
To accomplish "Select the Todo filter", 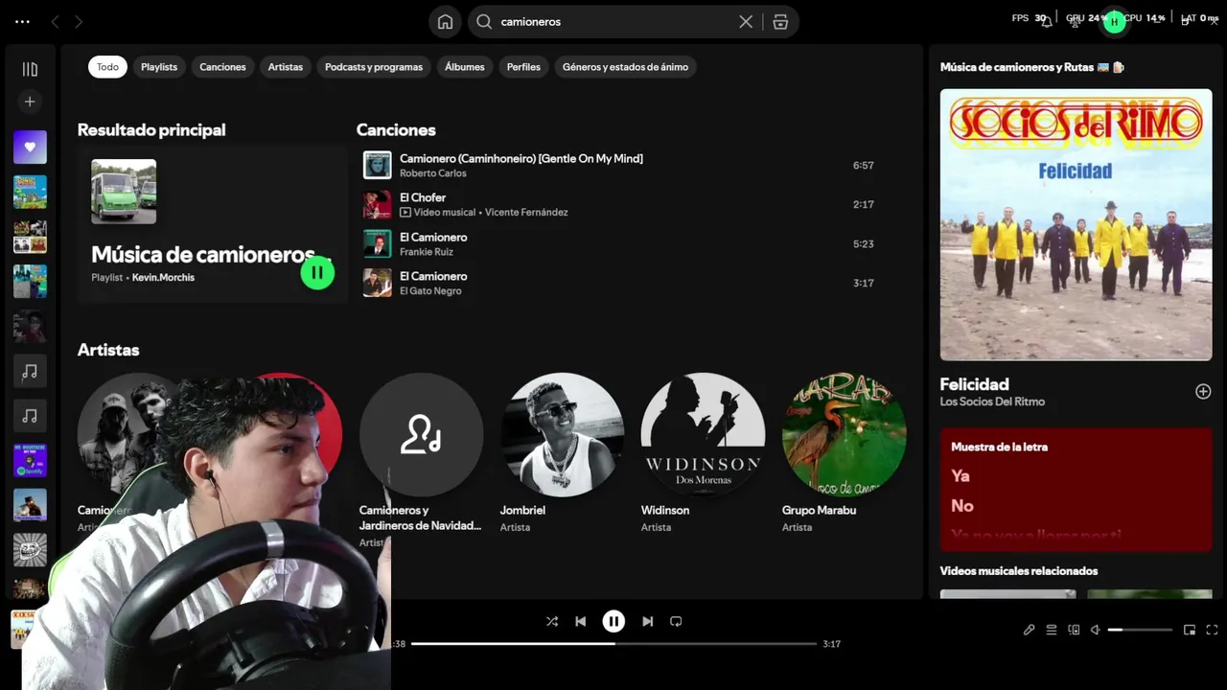I will click(x=107, y=67).
